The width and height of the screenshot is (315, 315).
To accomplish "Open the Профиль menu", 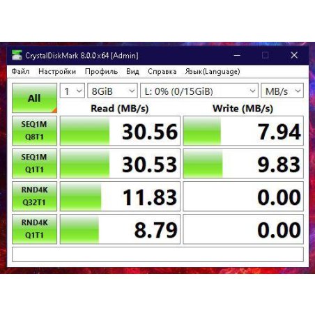I will tap(101, 71).
